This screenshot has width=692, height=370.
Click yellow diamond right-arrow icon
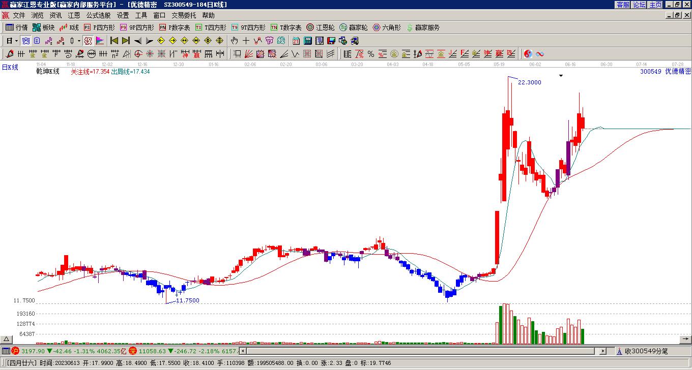tap(173, 41)
